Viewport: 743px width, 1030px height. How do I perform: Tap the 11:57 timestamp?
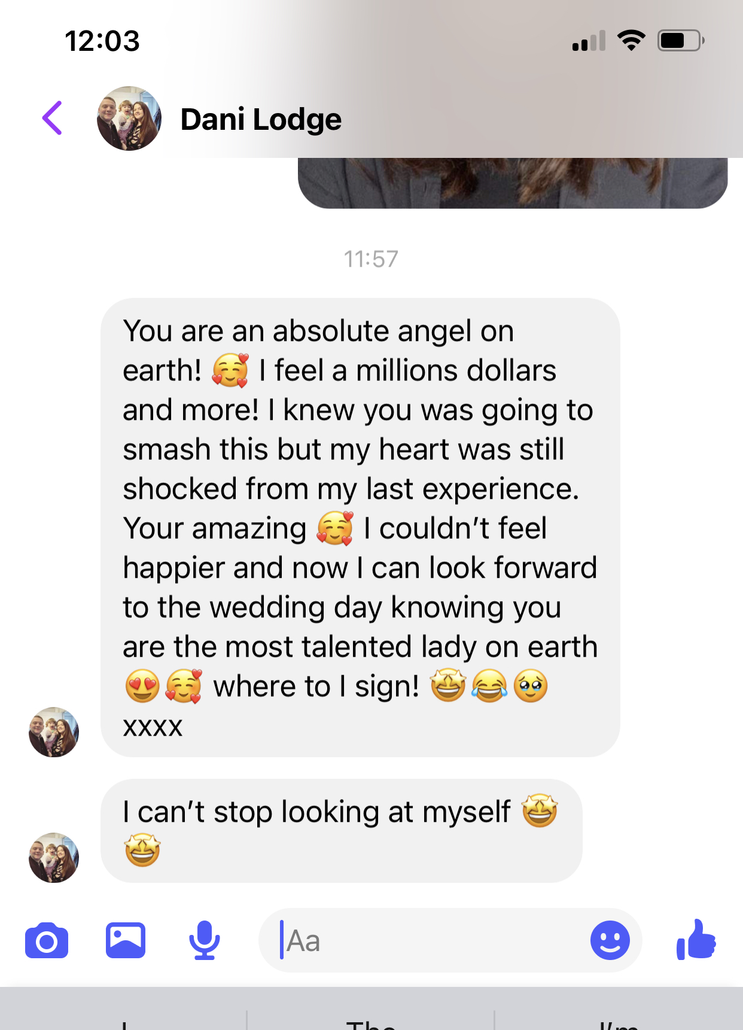coord(371,259)
